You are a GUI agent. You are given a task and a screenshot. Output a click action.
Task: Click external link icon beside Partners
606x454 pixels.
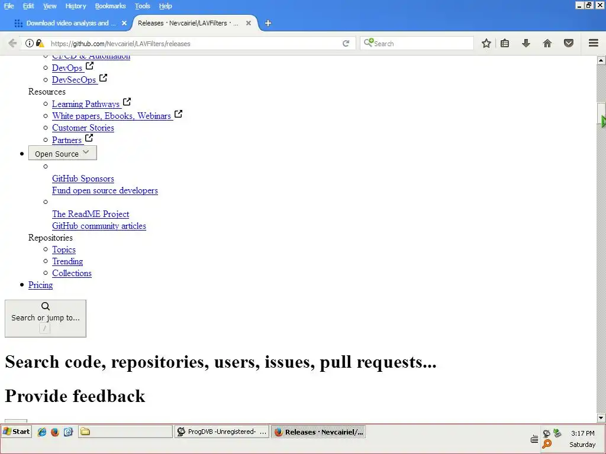coord(89,137)
